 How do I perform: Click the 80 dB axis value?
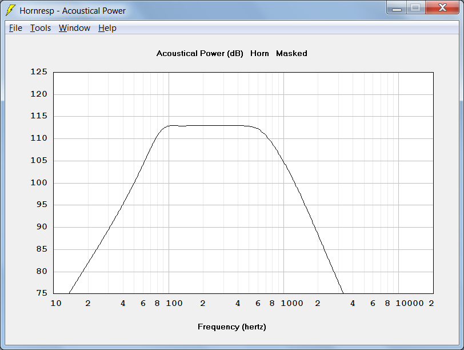[x=42, y=271]
